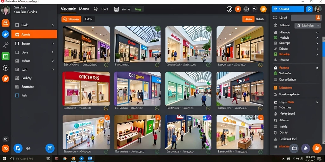Image resolution: width=325 pixels, height=162 pixels.
Task: Select the wrench tools icon in sidebar
Action: pos(5,45)
